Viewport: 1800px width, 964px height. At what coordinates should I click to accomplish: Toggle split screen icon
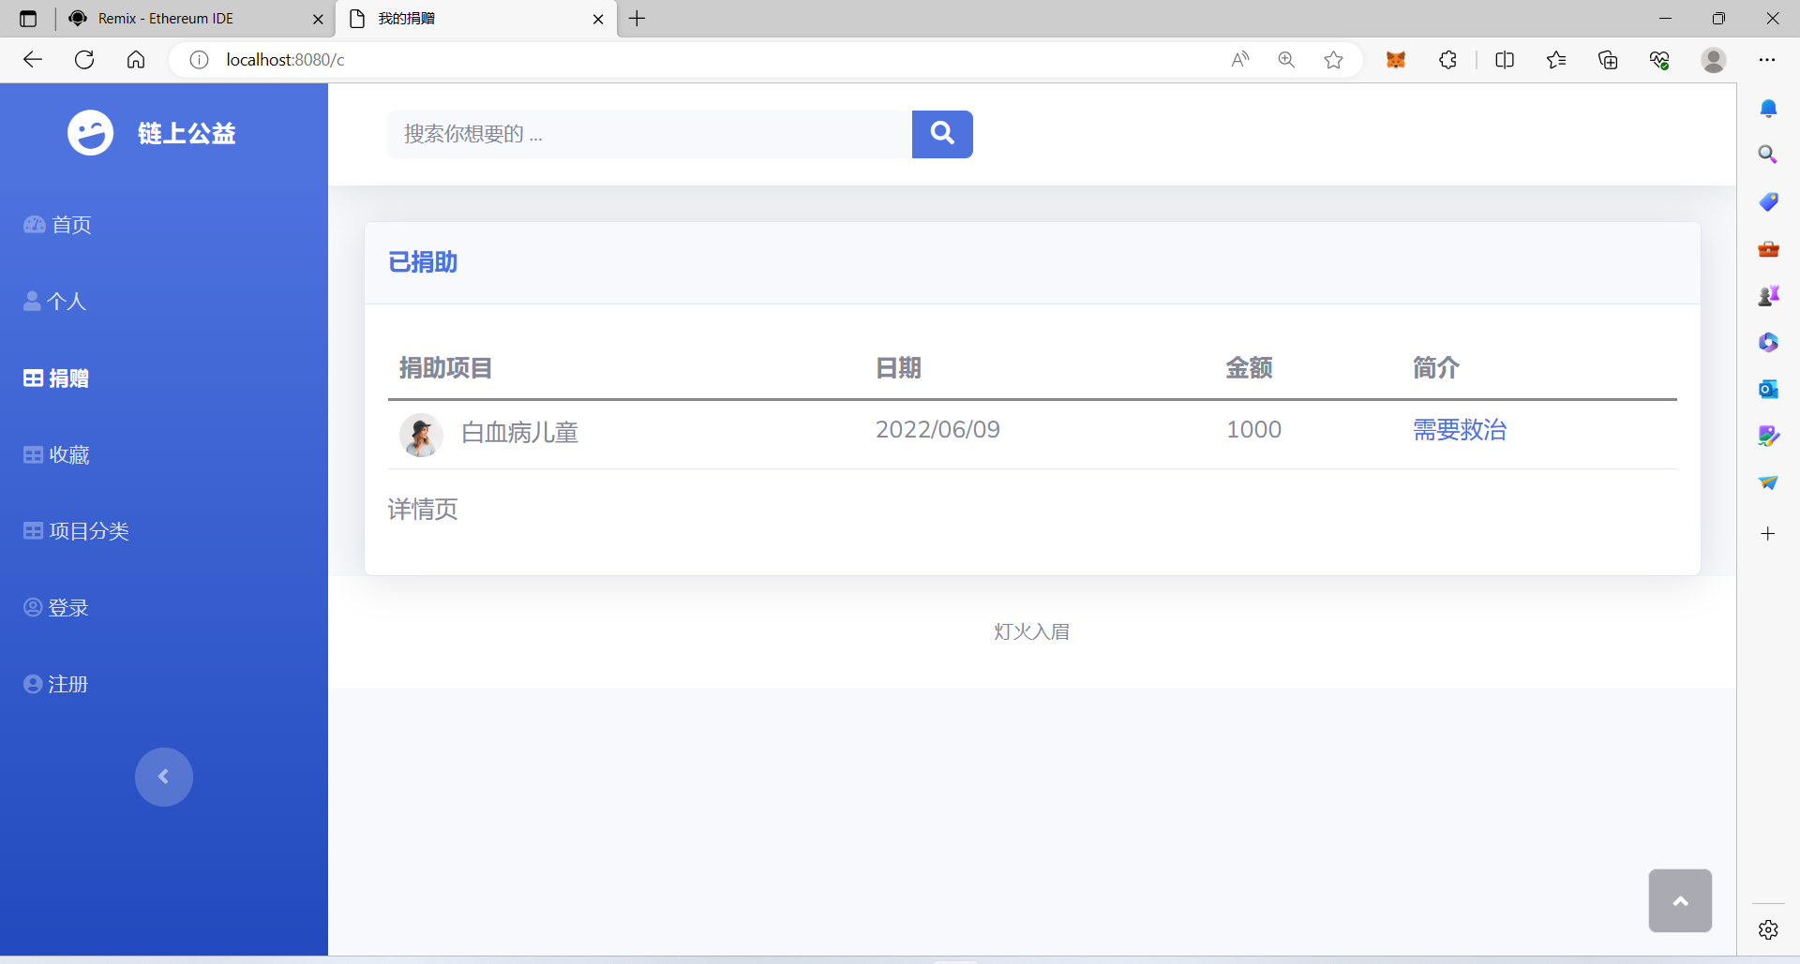1505,60
